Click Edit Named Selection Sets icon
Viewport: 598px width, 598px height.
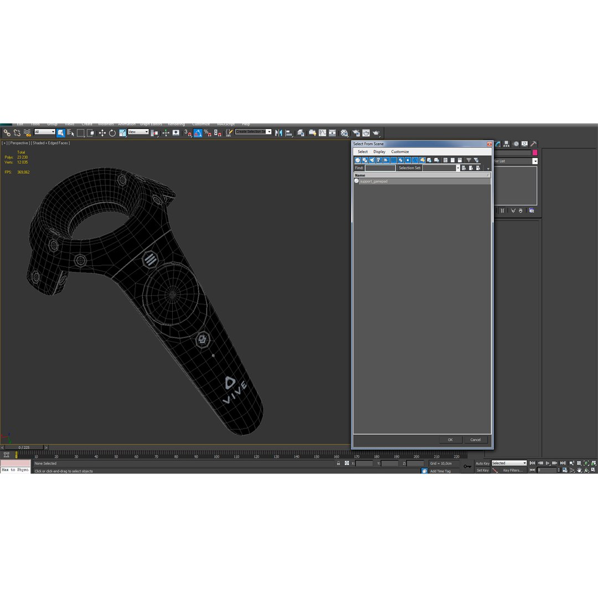229,133
